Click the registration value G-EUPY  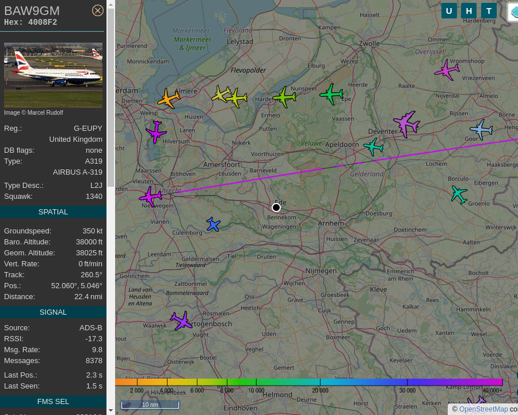pos(88,129)
